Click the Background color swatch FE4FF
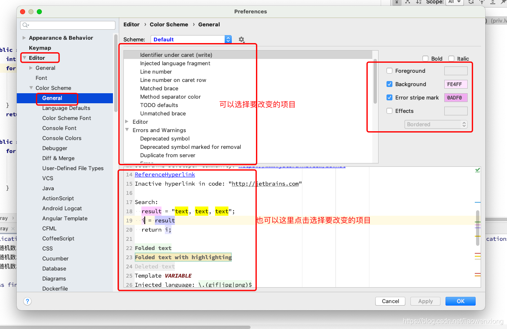 click(456, 84)
